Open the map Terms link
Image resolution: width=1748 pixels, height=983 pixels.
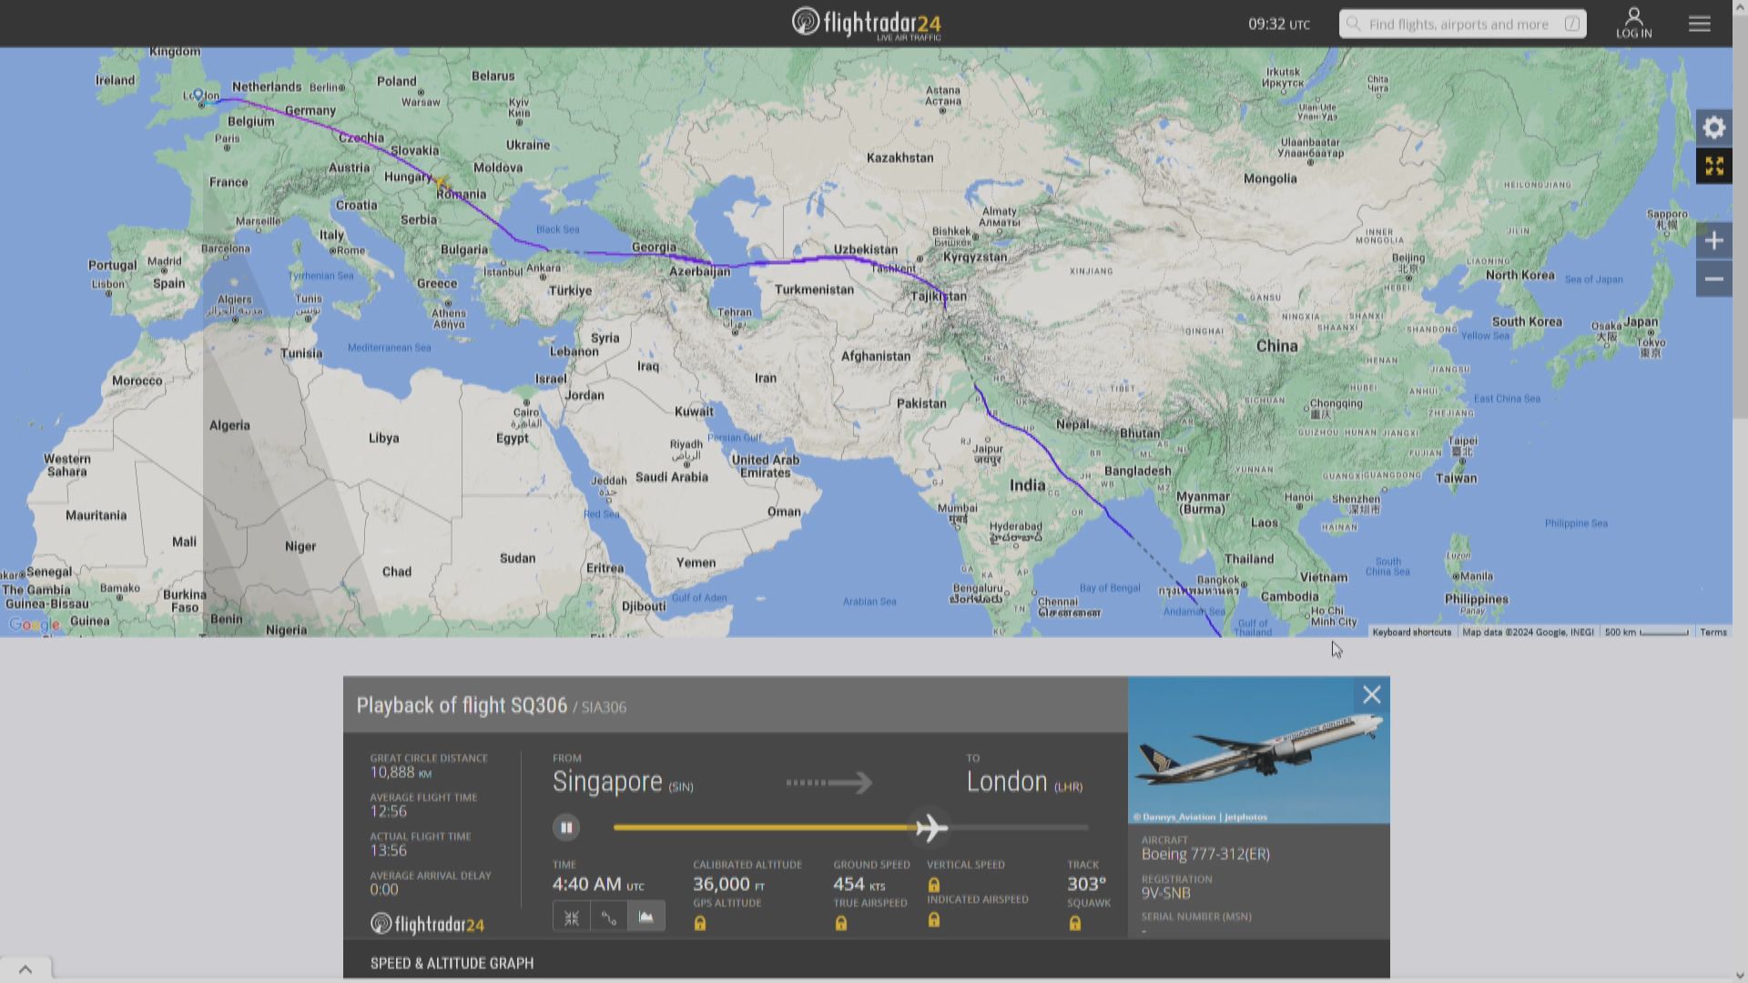pos(1713,632)
